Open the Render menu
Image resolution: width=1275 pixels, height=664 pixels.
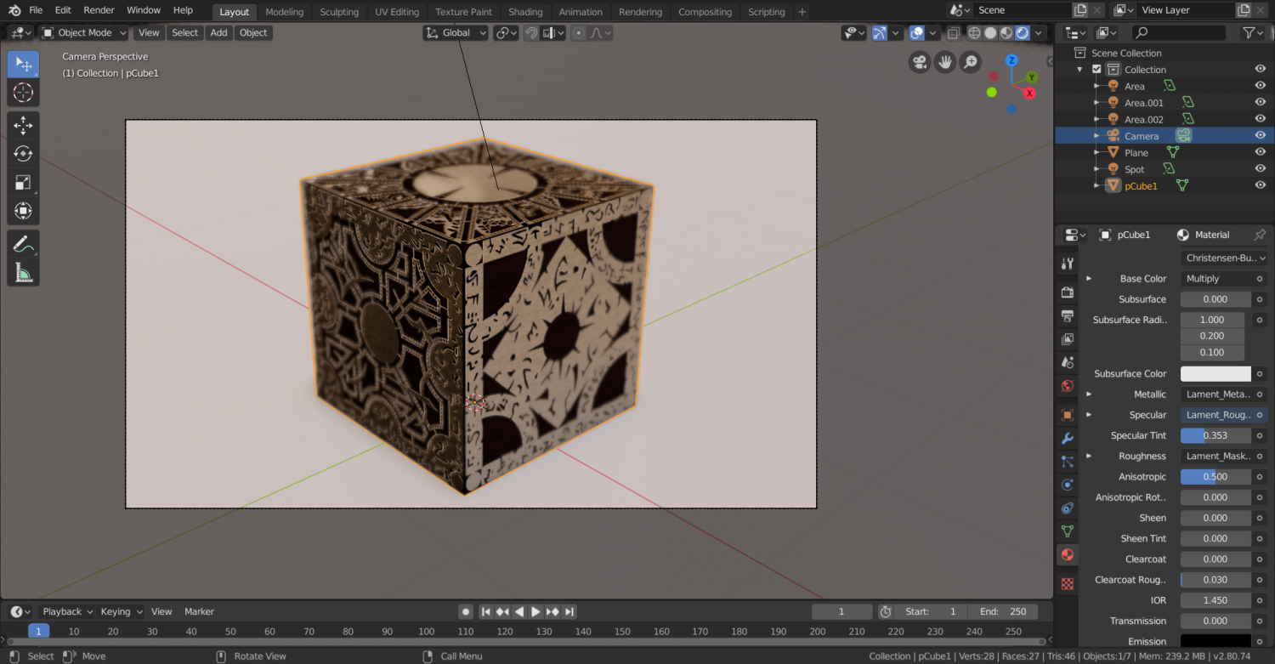tap(99, 10)
